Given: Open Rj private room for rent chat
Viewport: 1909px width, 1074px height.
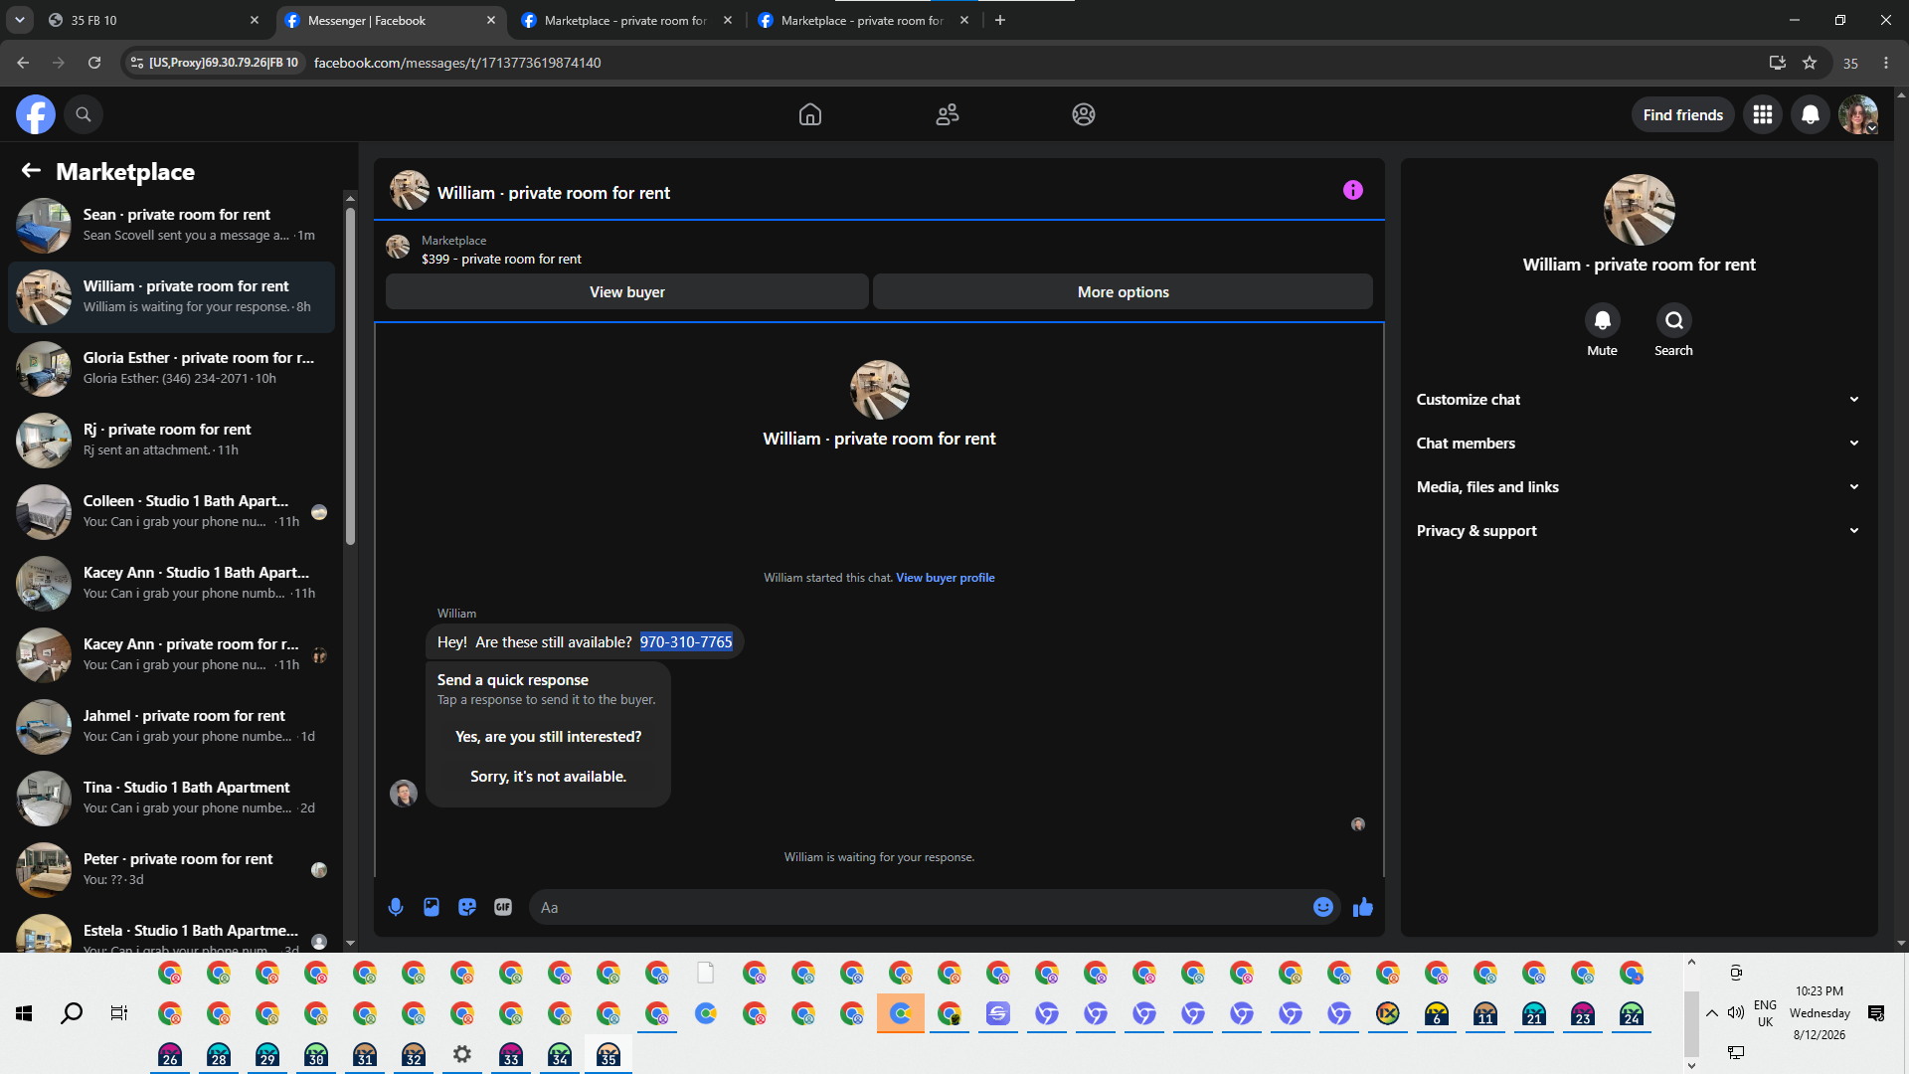Looking at the screenshot, I should (x=171, y=440).
